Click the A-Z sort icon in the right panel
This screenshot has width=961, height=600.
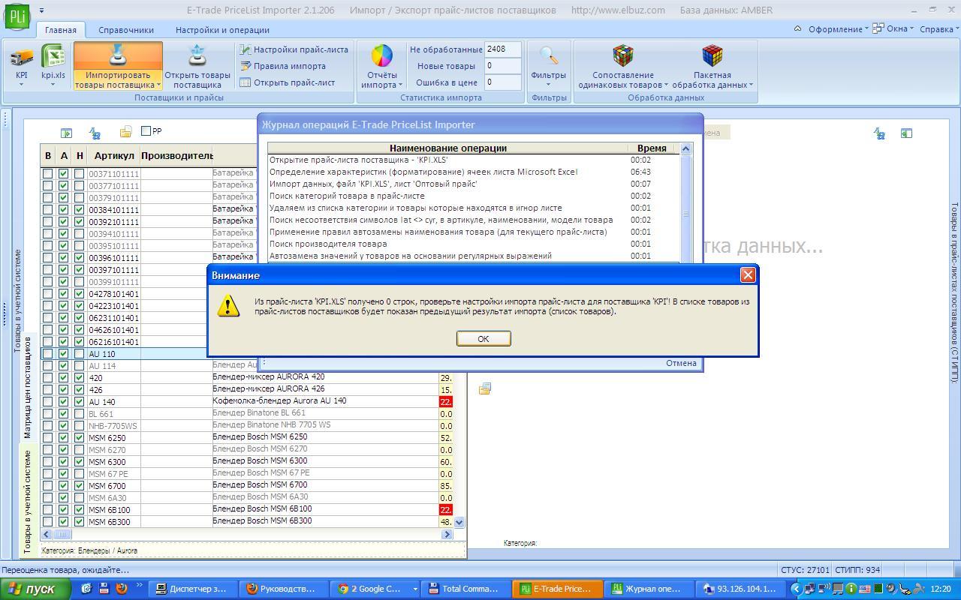pos(879,133)
